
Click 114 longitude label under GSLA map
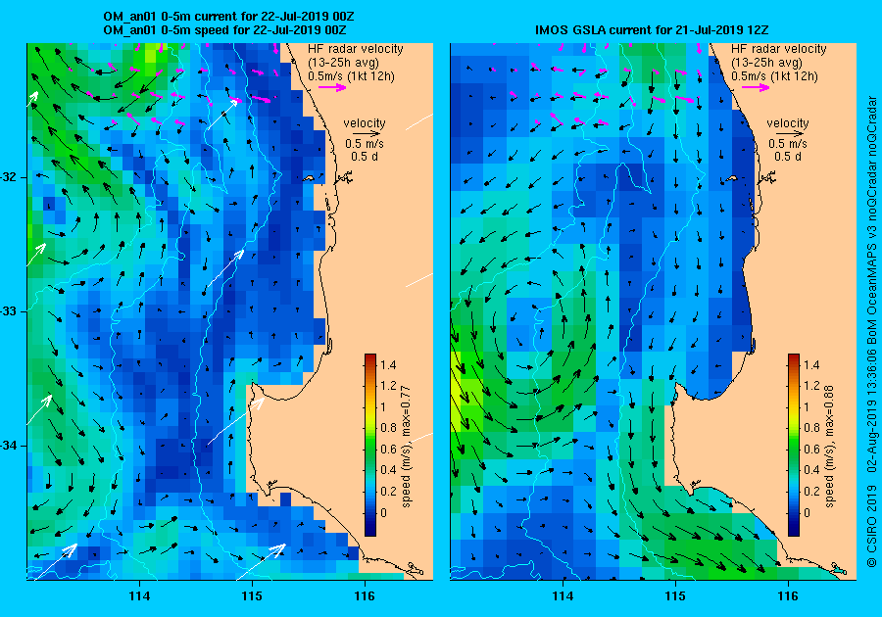coord(563,595)
